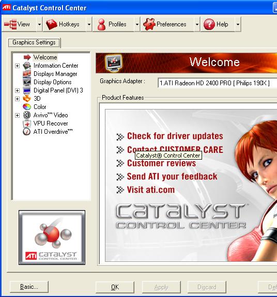Click the Color wheel icon
277x297 pixels.
[27, 107]
